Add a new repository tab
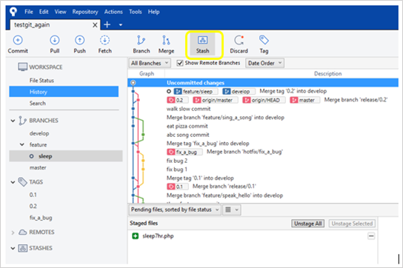The image size is (403, 268). (107, 25)
